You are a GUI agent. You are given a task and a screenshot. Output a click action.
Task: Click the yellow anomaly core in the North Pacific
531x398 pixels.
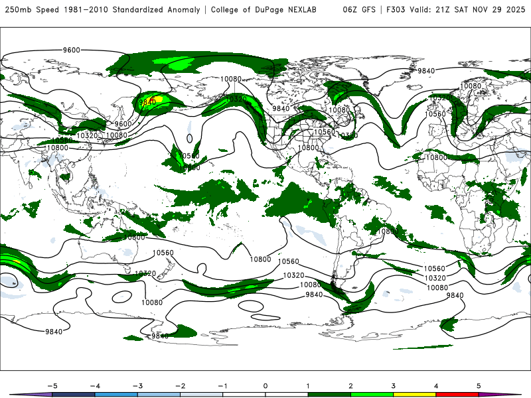tap(158, 99)
